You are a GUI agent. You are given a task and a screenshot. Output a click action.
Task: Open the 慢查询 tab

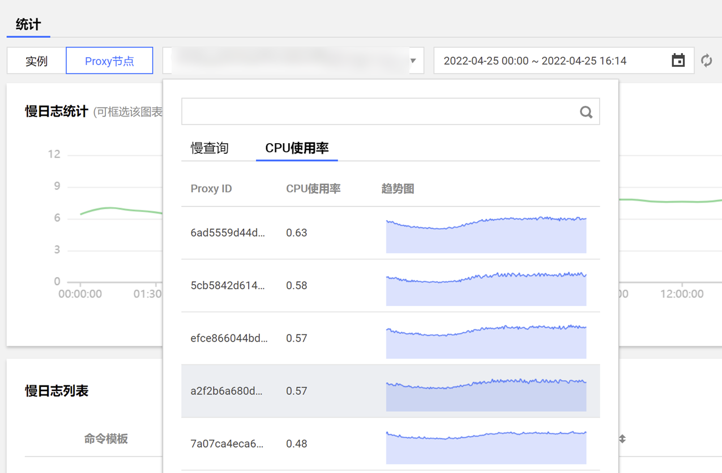[x=210, y=148]
